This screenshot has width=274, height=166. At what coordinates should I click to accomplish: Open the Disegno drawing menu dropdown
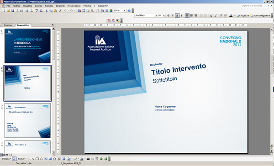[7, 159]
